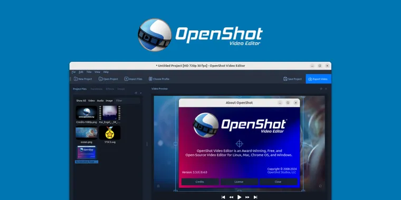Click the icon at preview bottom-right corner
Image resolution: width=401 pixels, height=200 pixels.
(x=320, y=186)
